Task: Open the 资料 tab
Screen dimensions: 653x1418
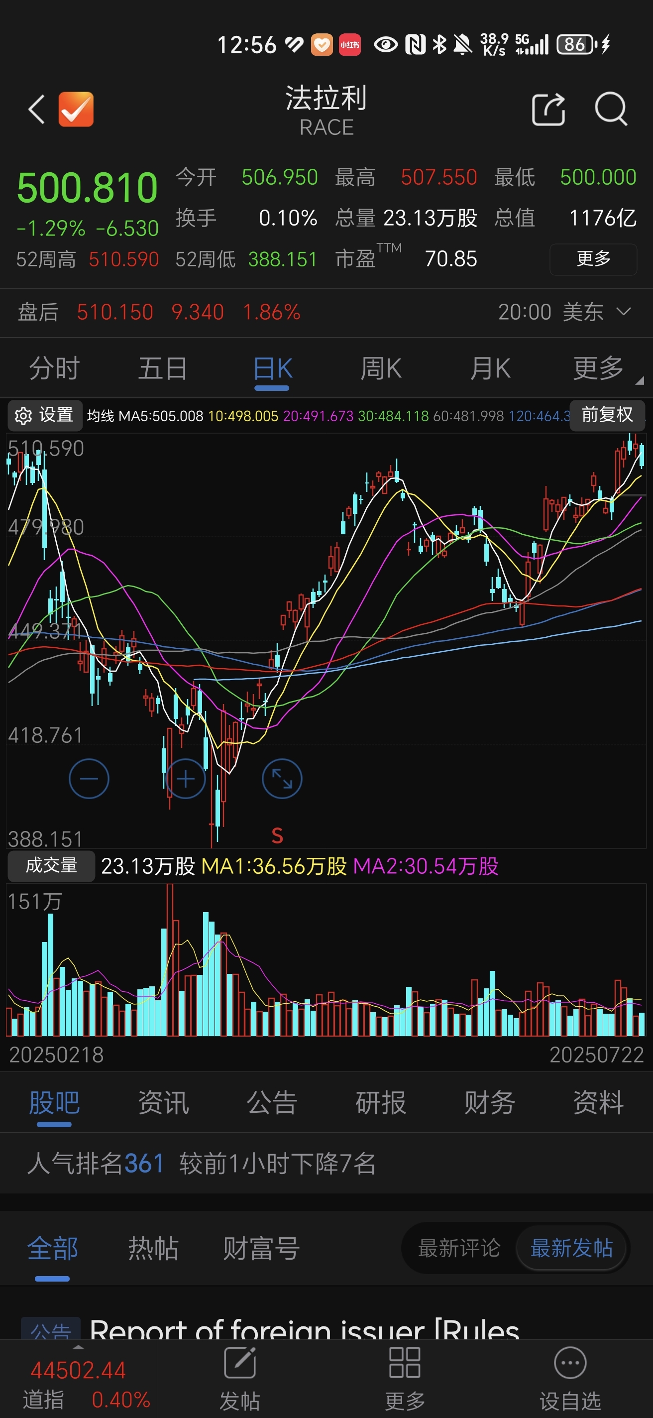Action: [x=599, y=1102]
